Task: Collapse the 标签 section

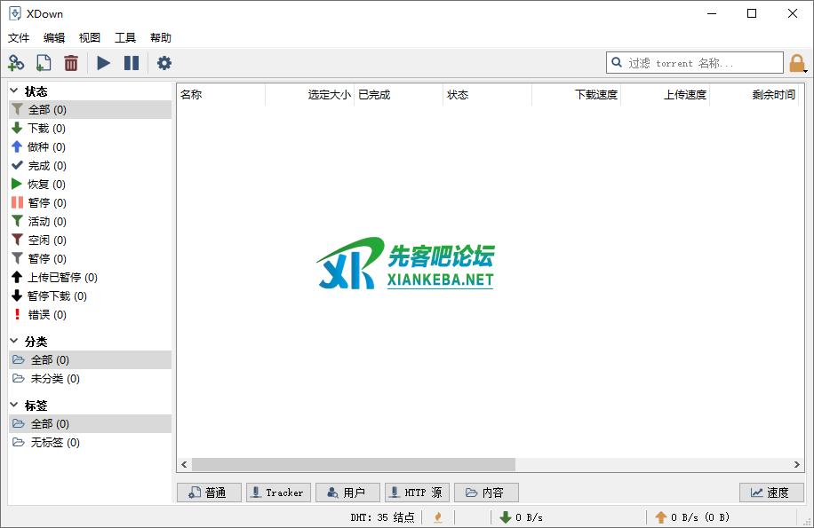Action: 14,405
